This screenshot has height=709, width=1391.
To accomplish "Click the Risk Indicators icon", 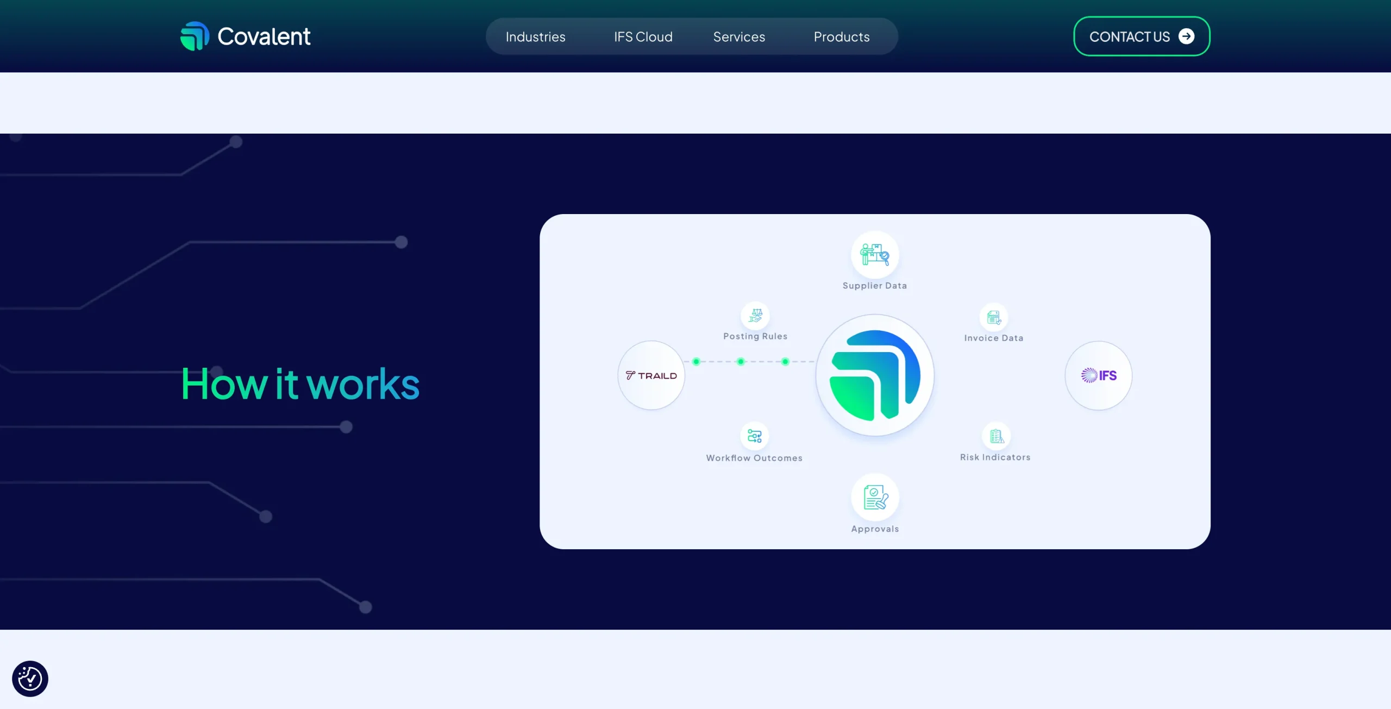I will point(996,436).
